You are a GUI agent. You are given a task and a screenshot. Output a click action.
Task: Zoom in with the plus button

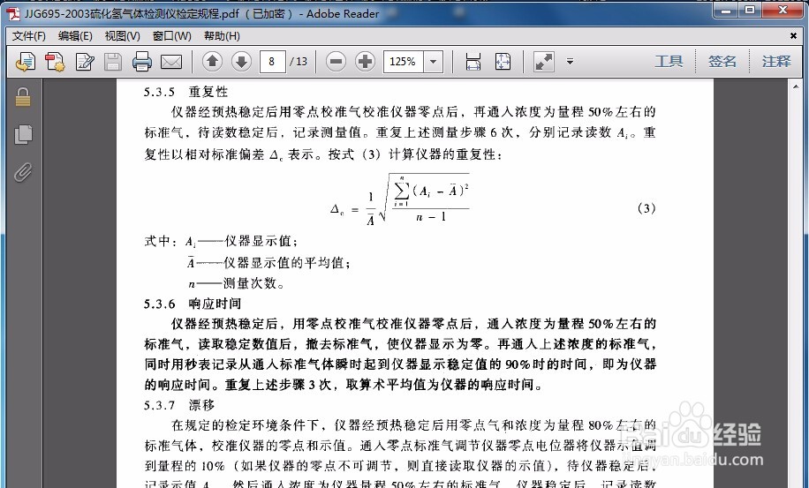tap(365, 62)
